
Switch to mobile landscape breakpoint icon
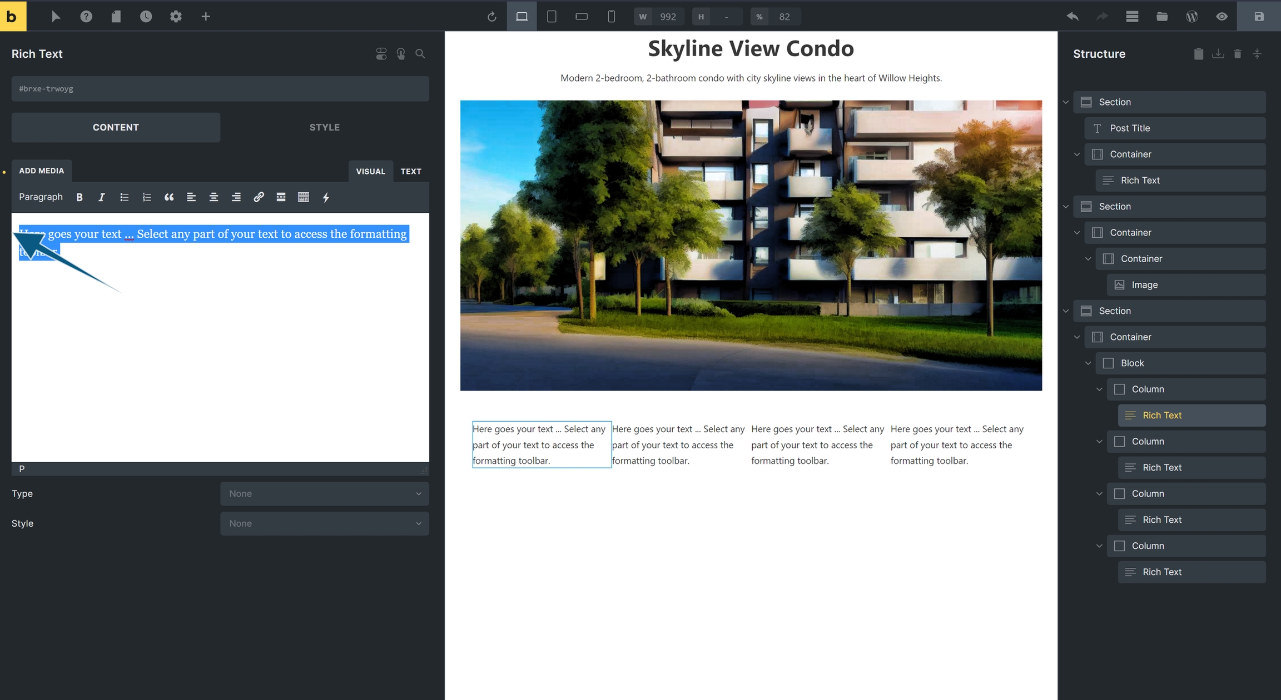coord(582,17)
